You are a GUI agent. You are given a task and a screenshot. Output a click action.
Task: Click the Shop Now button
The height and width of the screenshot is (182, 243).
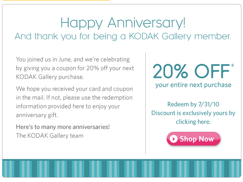[193, 139]
